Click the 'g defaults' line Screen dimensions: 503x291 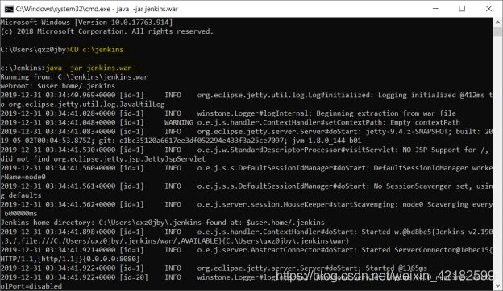point(21,195)
